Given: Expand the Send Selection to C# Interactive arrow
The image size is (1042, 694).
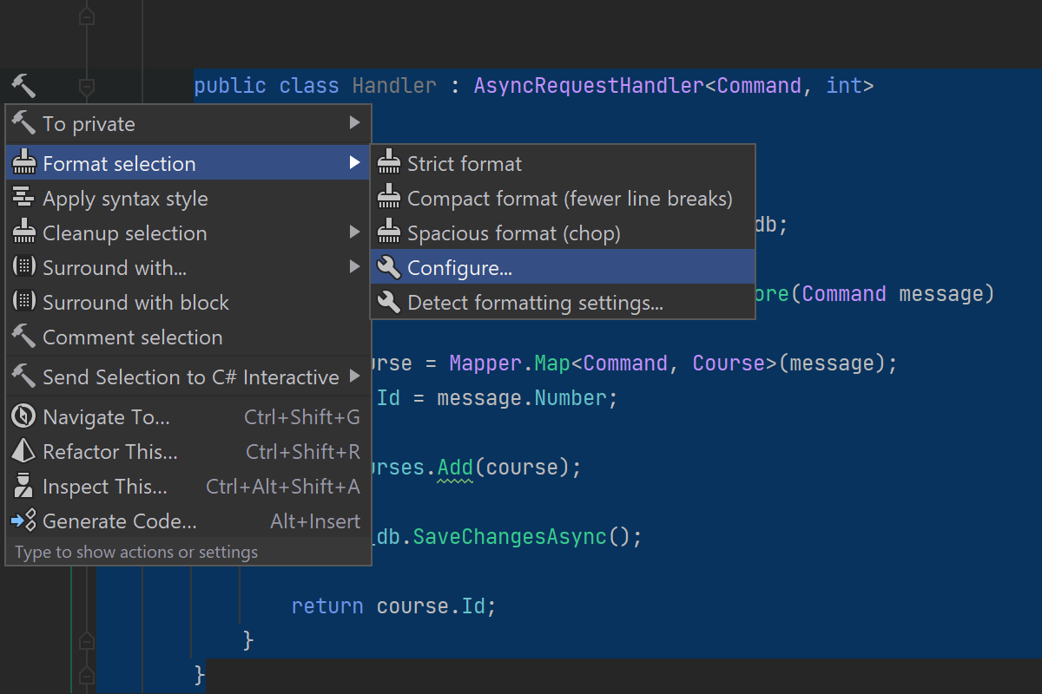Looking at the screenshot, I should [x=354, y=376].
